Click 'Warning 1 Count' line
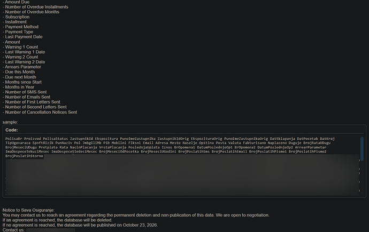Image resolution: width=369 pixels, height=232 pixels. [x=20, y=47]
